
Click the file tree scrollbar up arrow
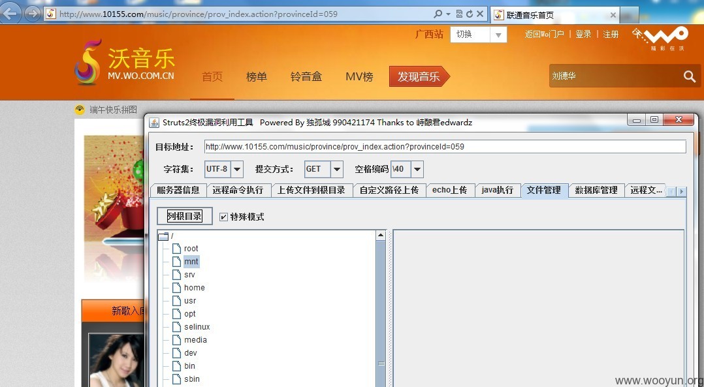click(381, 236)
